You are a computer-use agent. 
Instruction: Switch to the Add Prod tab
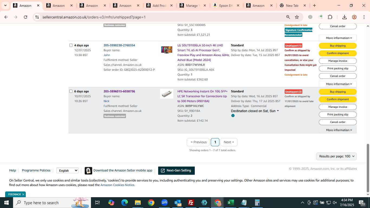[x=160, y=5]
